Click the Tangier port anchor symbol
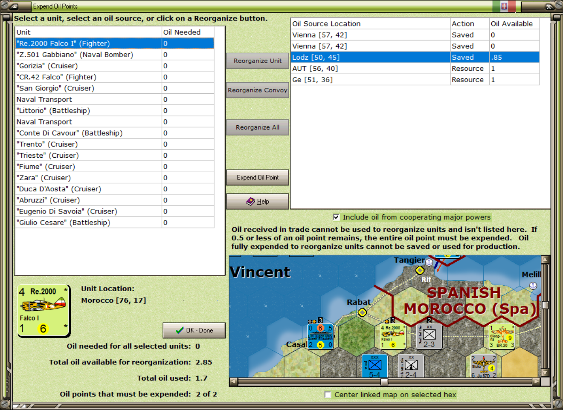The height and width of the screenshot is (410, 563). [429, 262]
